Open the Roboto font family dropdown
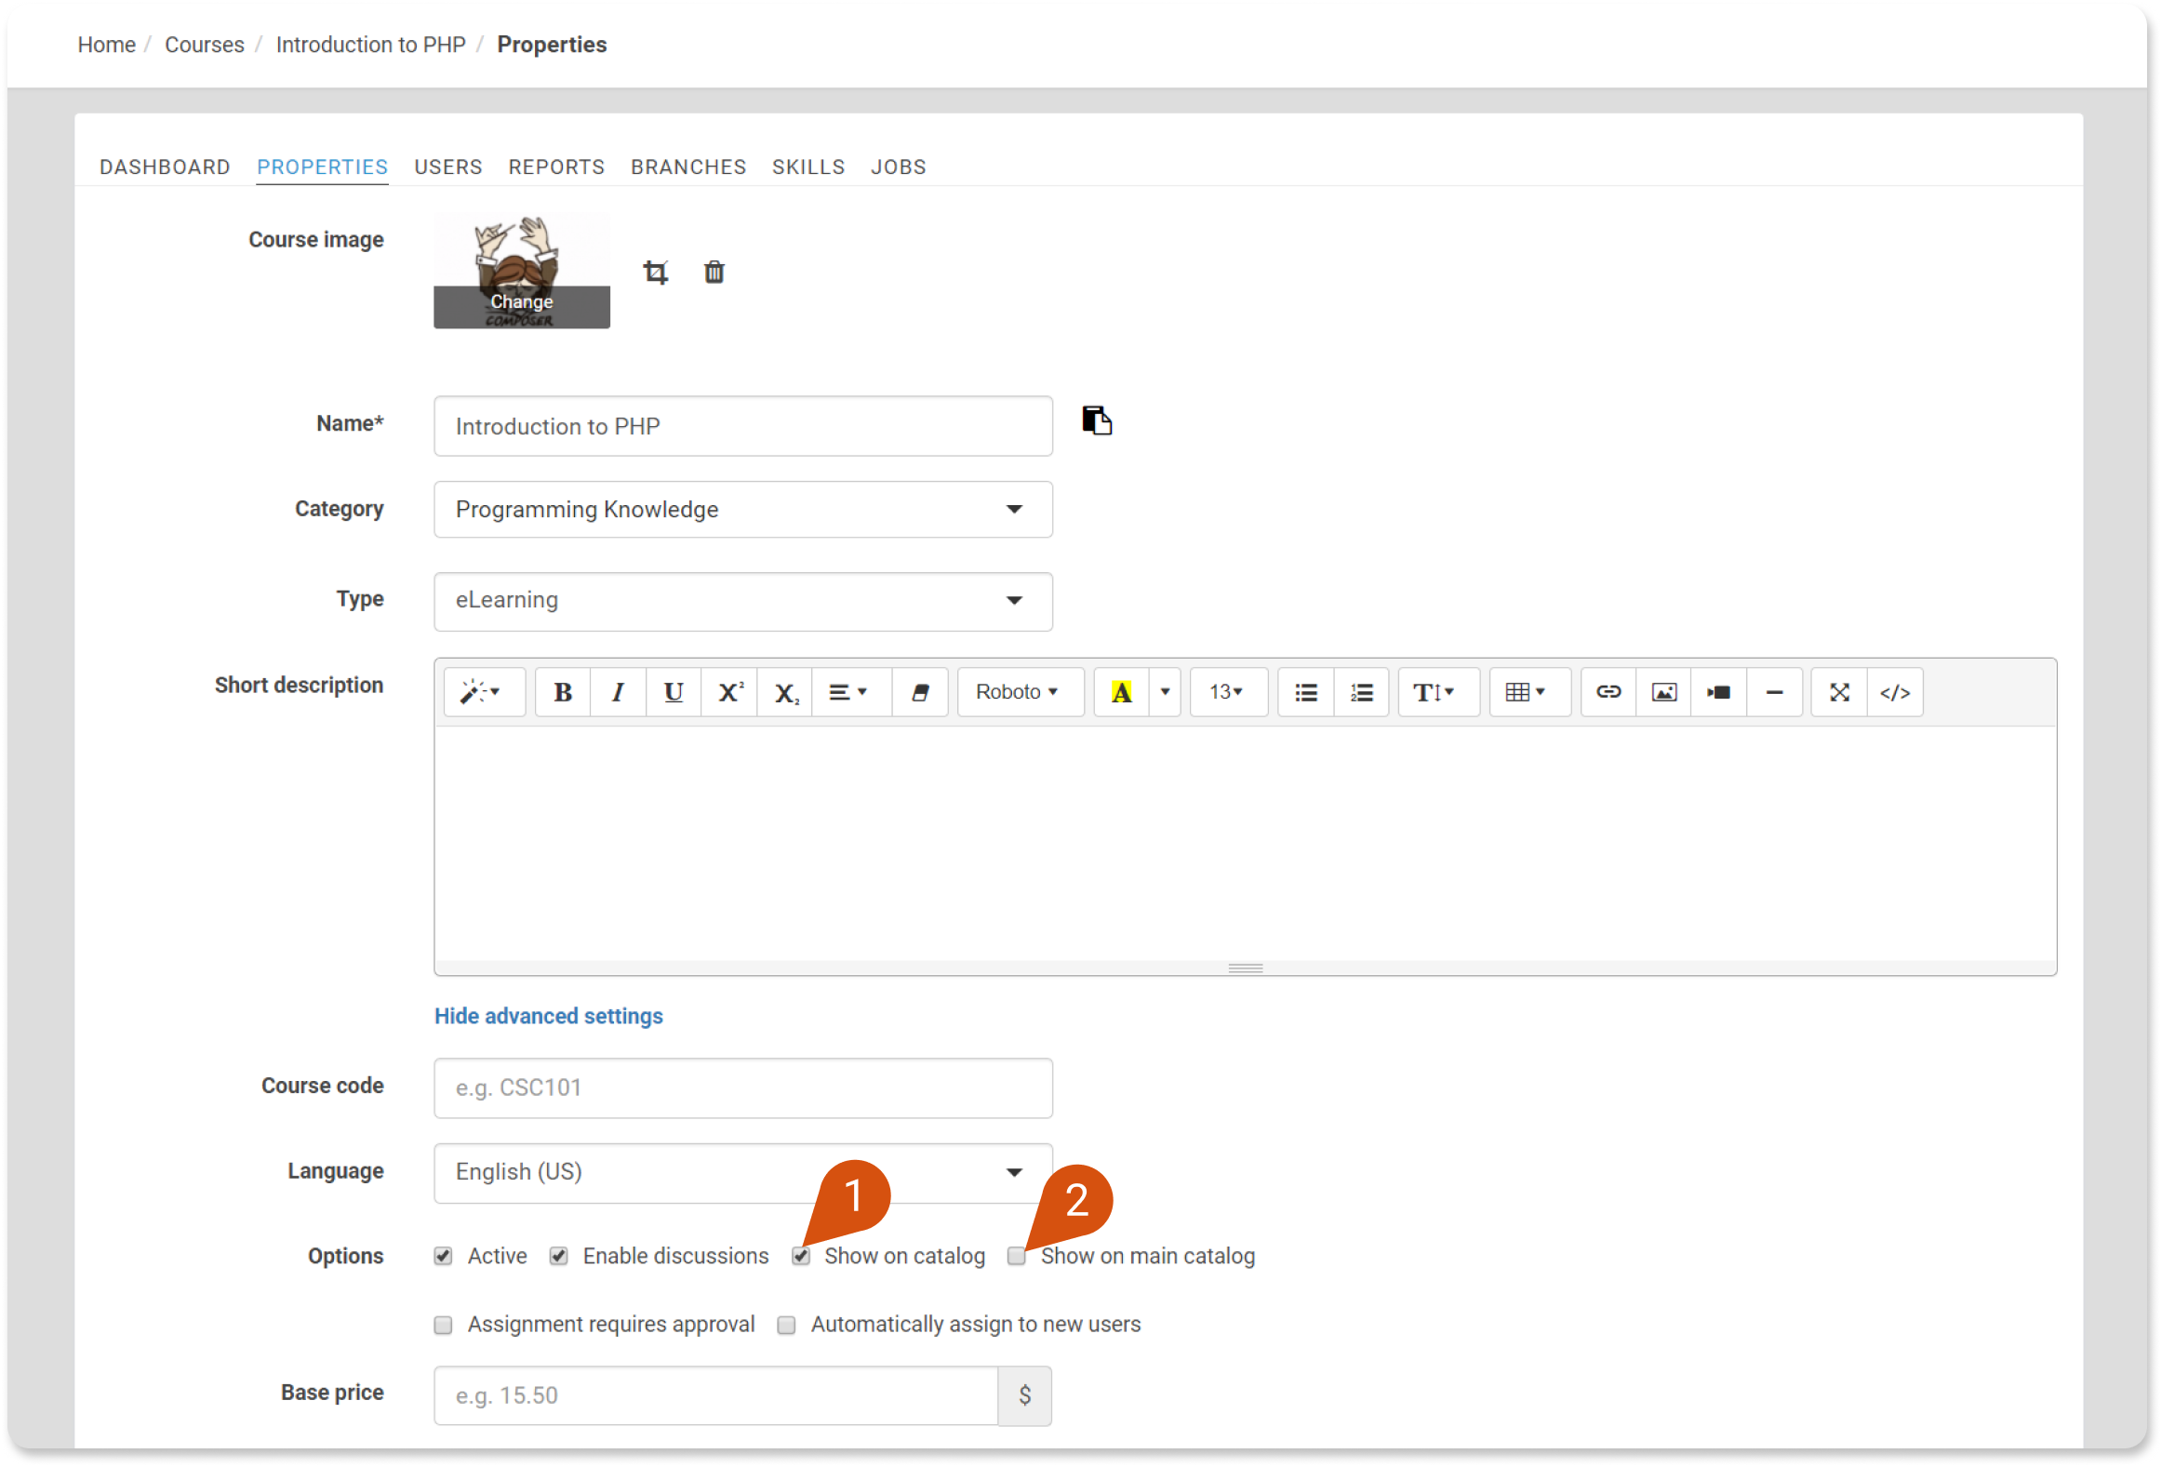2162x1467 pixels. (1021, 692)
